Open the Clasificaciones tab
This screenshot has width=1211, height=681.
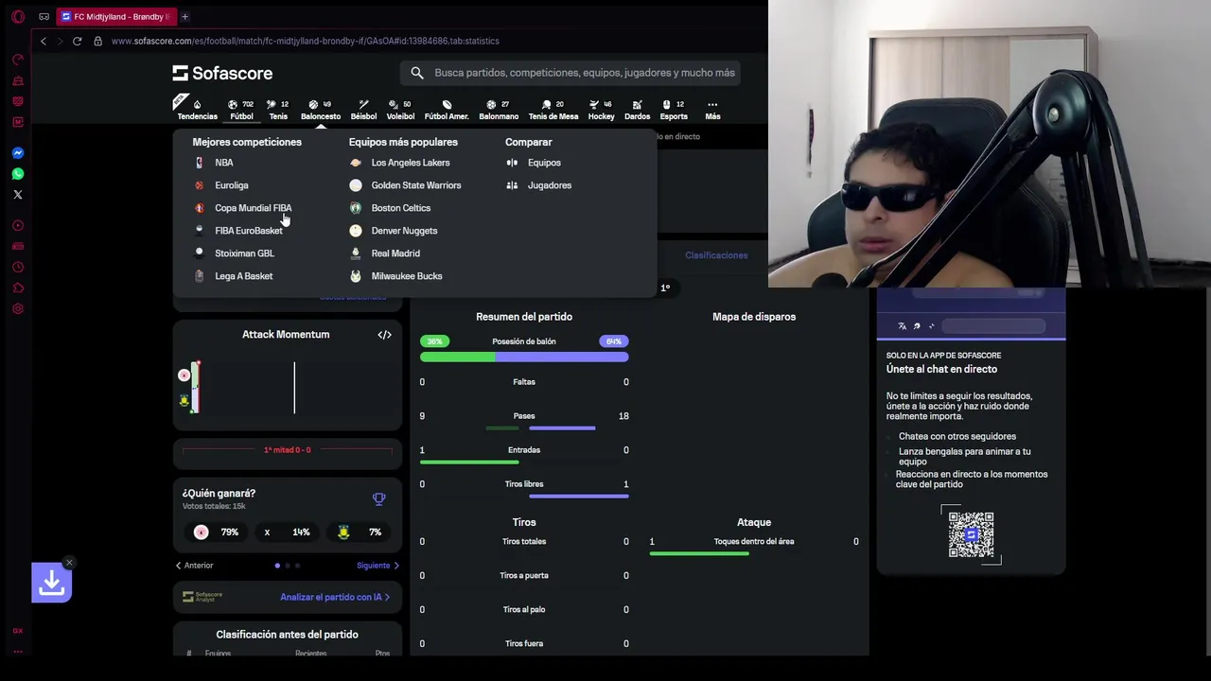716,255
